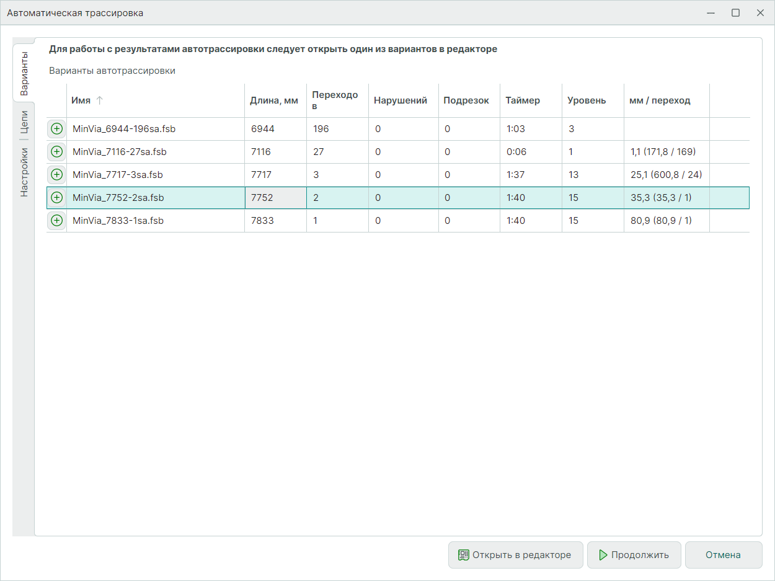Image resolution: width=775 pixels, height=581 pixels.
Task: Cancel with the Отмена button
Action: (723, 555)
